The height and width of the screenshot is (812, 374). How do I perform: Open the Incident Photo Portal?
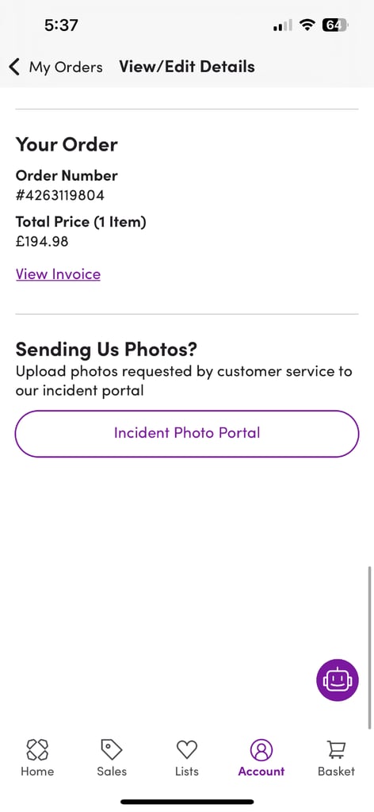(x=187, y=434)
